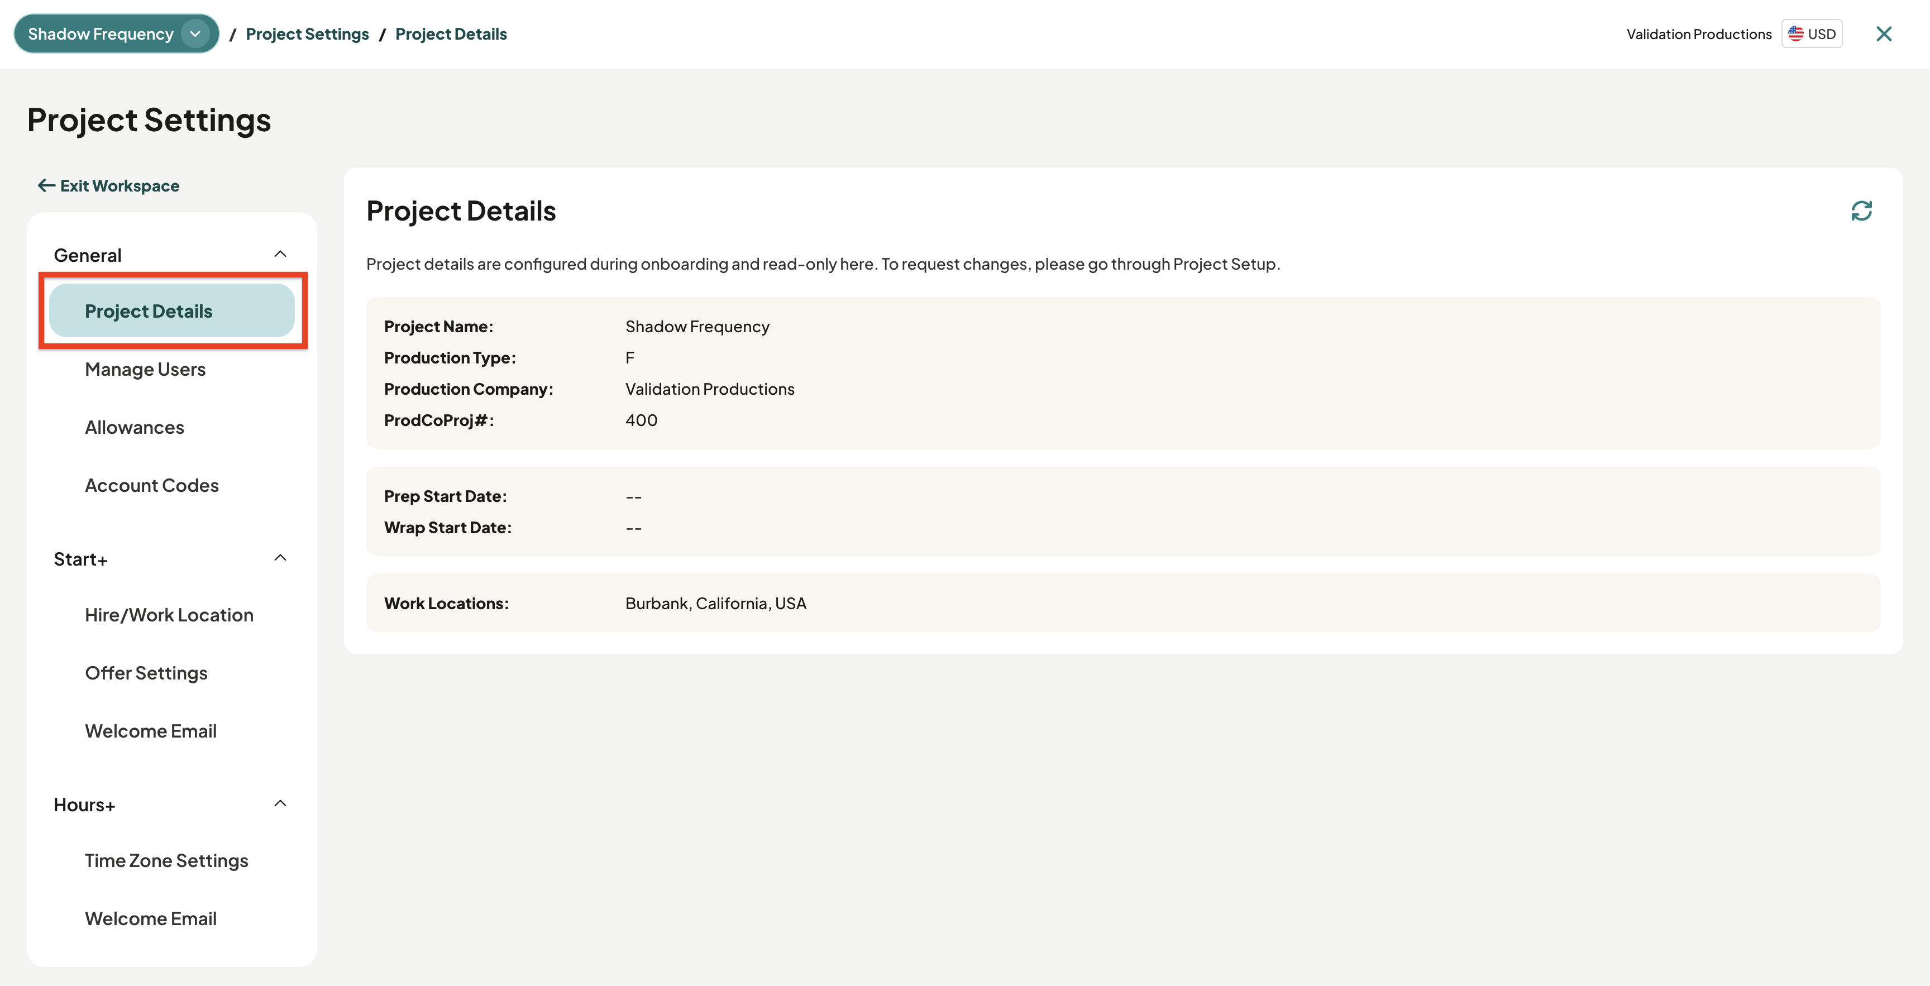The width and height of the screenshot is (1930, 986).
Task: Open Offer Settings under Start+
Action: pos(146,673)
